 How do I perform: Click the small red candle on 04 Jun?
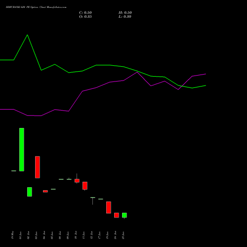45,191
